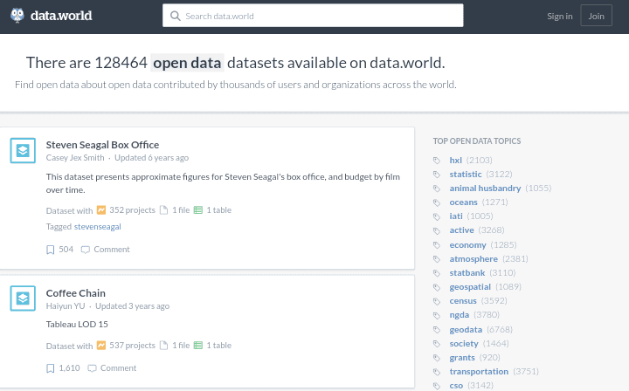Focus the Search data.world field
This screenshot has height=391, width=629.
313,16
